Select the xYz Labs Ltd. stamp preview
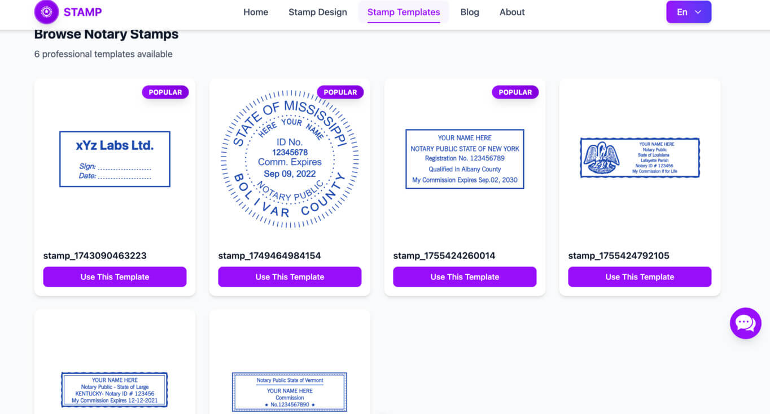The width and height of the screenshot is (770, 414). [x=115, y=159]
